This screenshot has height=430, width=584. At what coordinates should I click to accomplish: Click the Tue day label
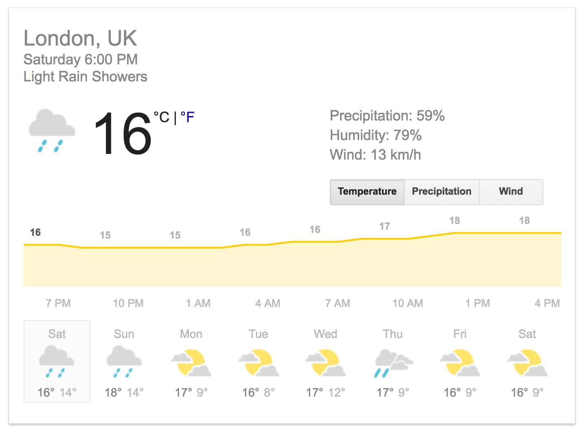pyautogui.click(x=259, y=334)
